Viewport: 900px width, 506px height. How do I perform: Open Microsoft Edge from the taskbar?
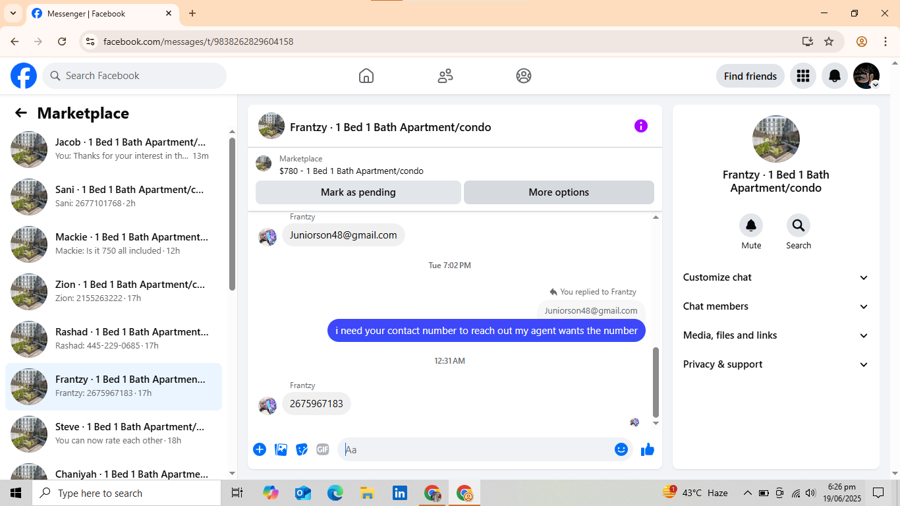(x=335, y=493)
